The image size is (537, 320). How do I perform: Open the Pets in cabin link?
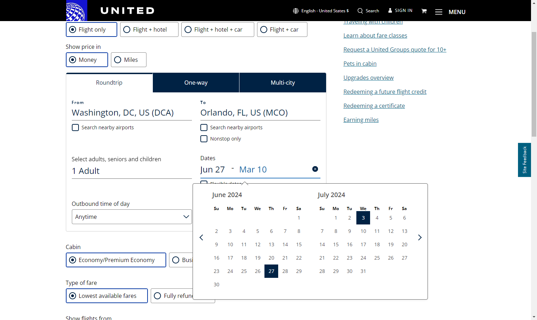point(360,64)
